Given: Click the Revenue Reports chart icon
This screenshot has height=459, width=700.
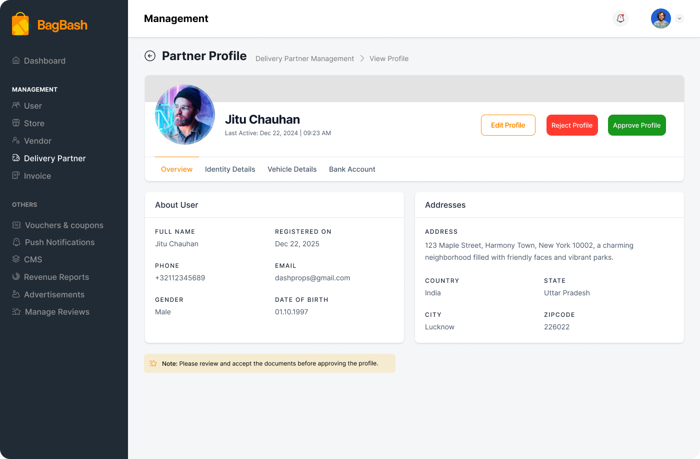Looking at the screenshot, I should pyautogui.click(x=16, y=277).
